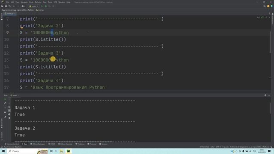The height and width of the screenshot is (154, 274).
Task: Open File Explorer from the taskbar
Action: click(x=62, y=151)
